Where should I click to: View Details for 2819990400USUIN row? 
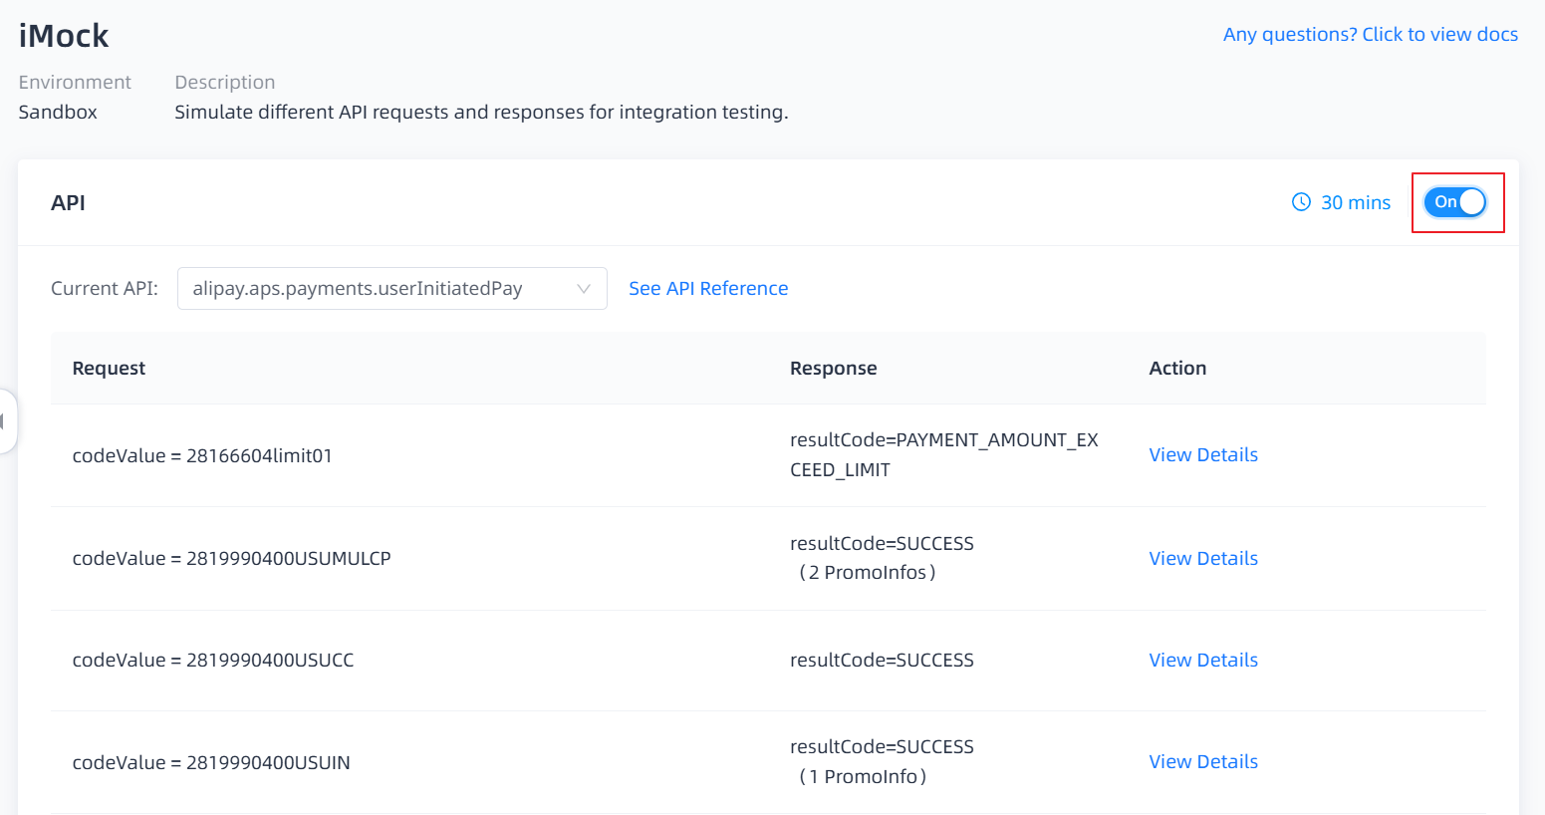[1202, 762]
